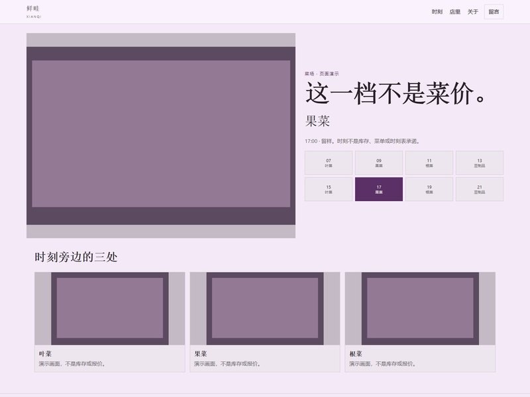Click the heading 这一档不是菜价。

396,93
